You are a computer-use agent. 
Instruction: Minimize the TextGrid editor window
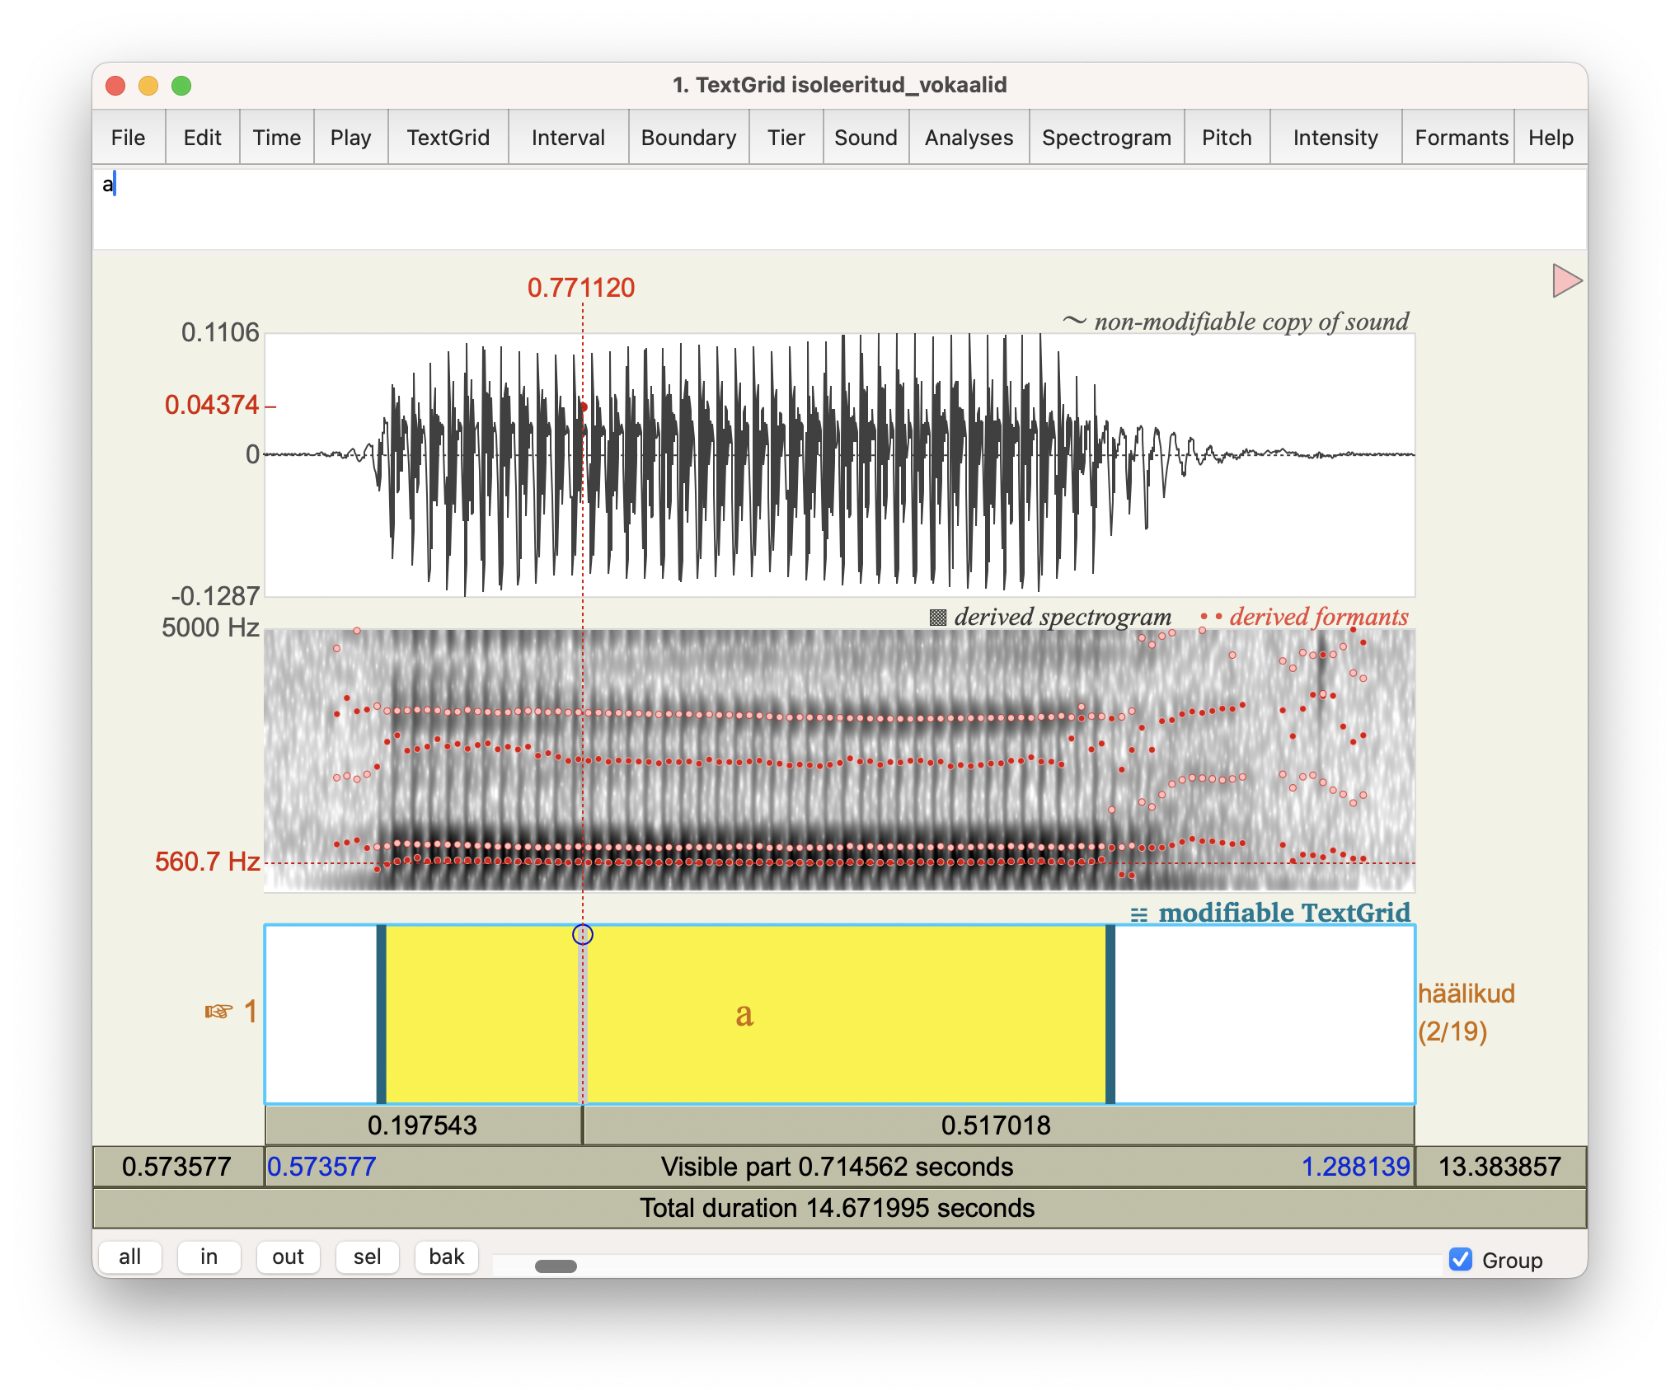pos(148,86)
